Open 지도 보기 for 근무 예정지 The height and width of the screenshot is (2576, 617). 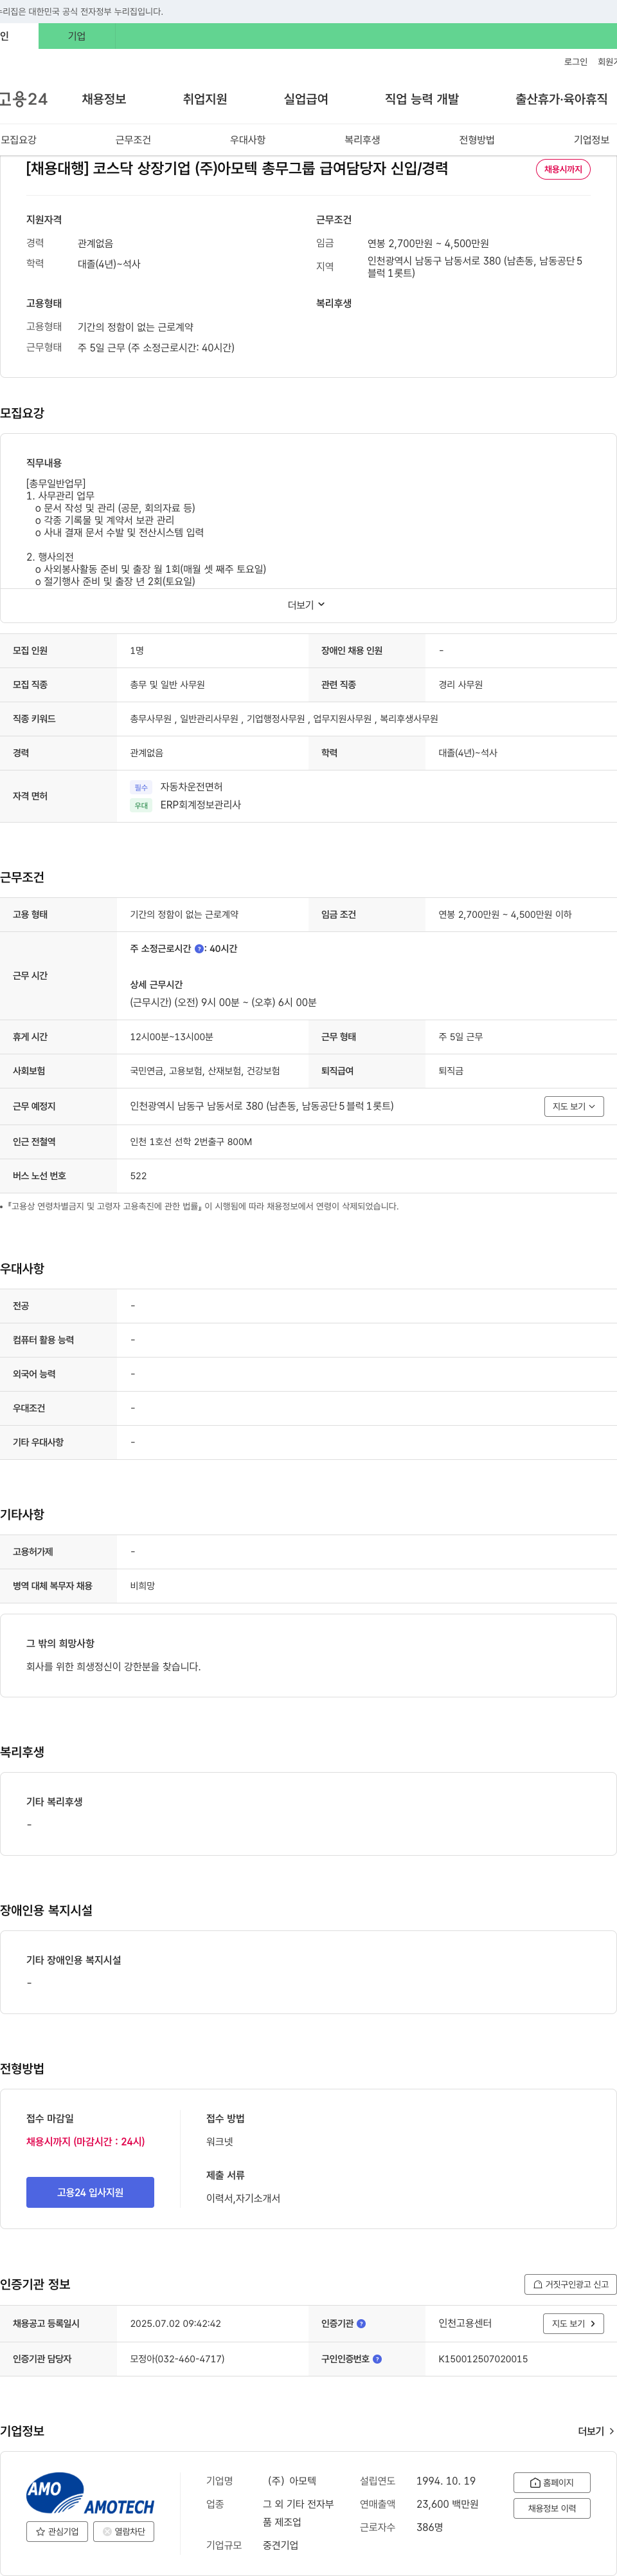pyautogui.click(x=574, y=1106)
